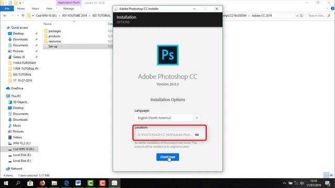Open the Home ribbon tab
This screenshot has height=188, width=335.
tap(21, 8)
